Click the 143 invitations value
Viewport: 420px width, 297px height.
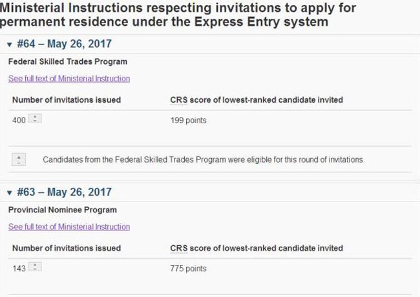click(x=19, y=268)
